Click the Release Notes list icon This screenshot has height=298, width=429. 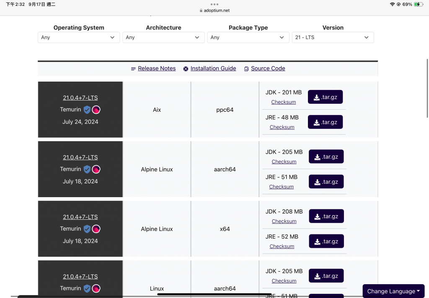pos(133,69)
